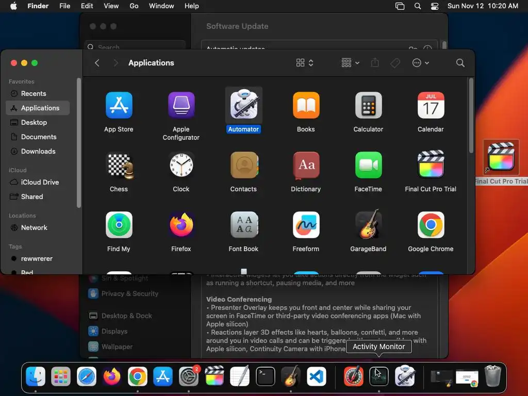
Task: Select the Freeform app icon
Action: click(x=306, y=225)
